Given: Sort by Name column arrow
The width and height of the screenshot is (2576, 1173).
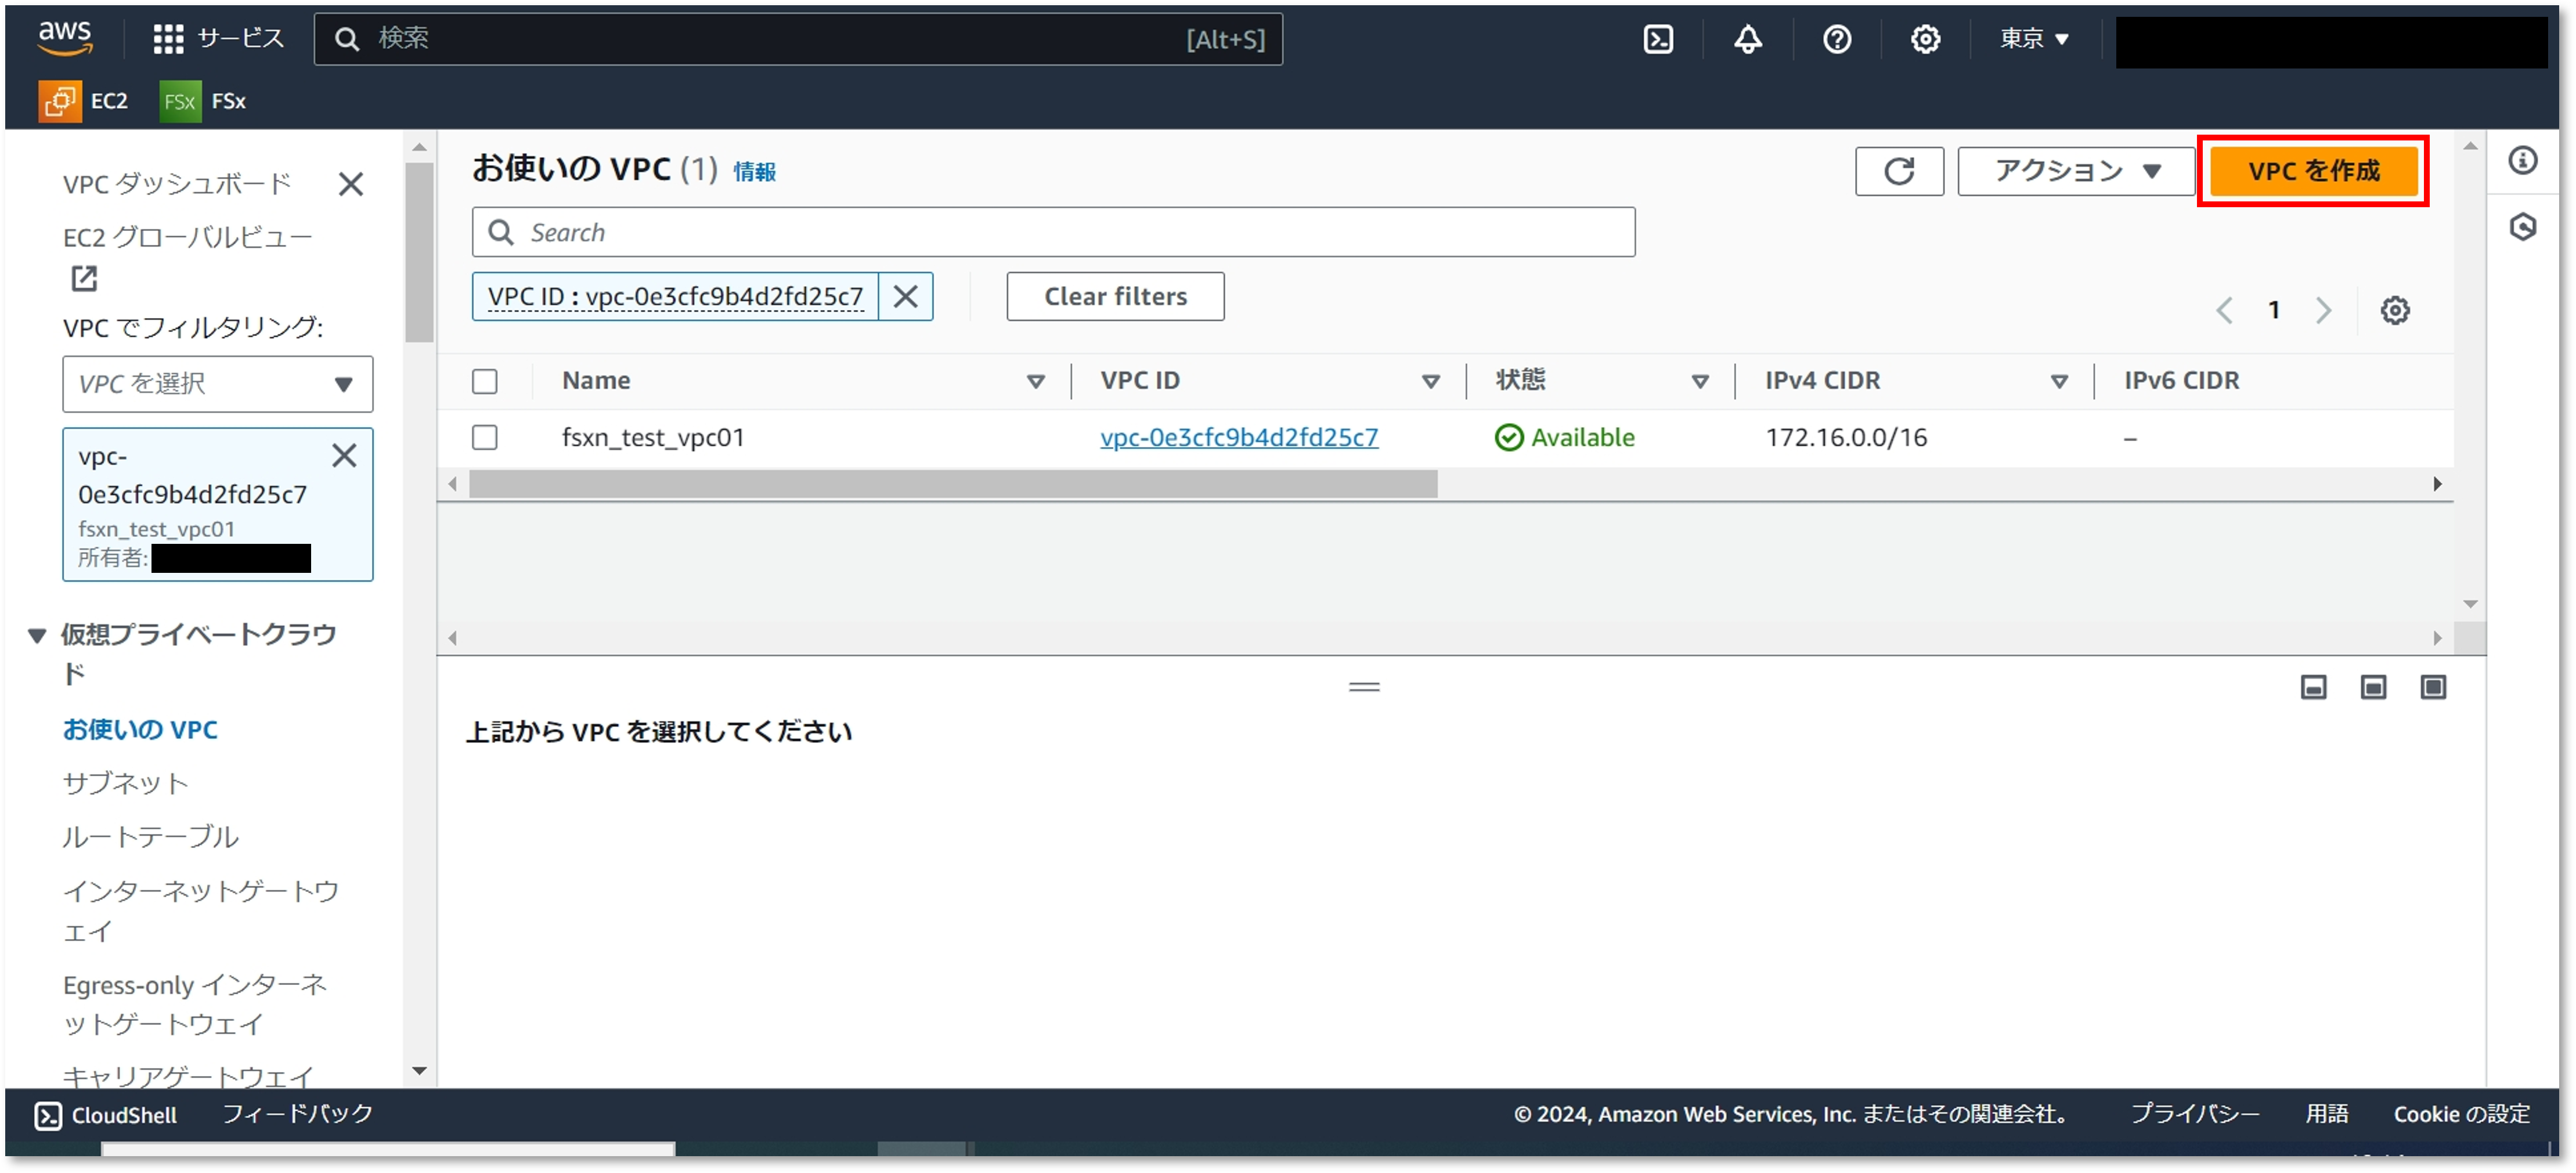Looking at the screenshot, I should (1035, 381).
